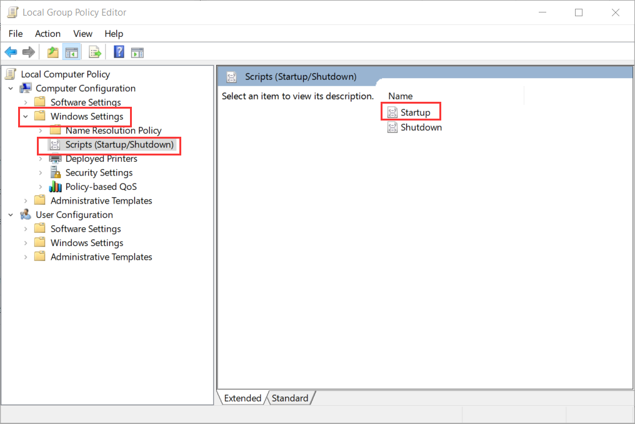Viewport: 635px width, 424px height.
Task: Collapse the User Configuration node
Action: (x=11, y=215)
